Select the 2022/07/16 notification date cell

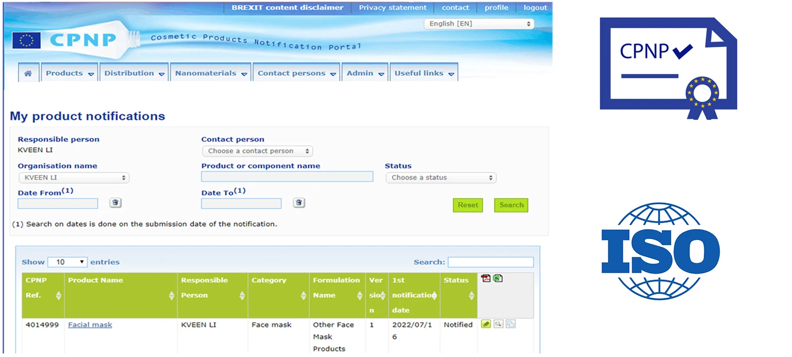tap(412, 331)
